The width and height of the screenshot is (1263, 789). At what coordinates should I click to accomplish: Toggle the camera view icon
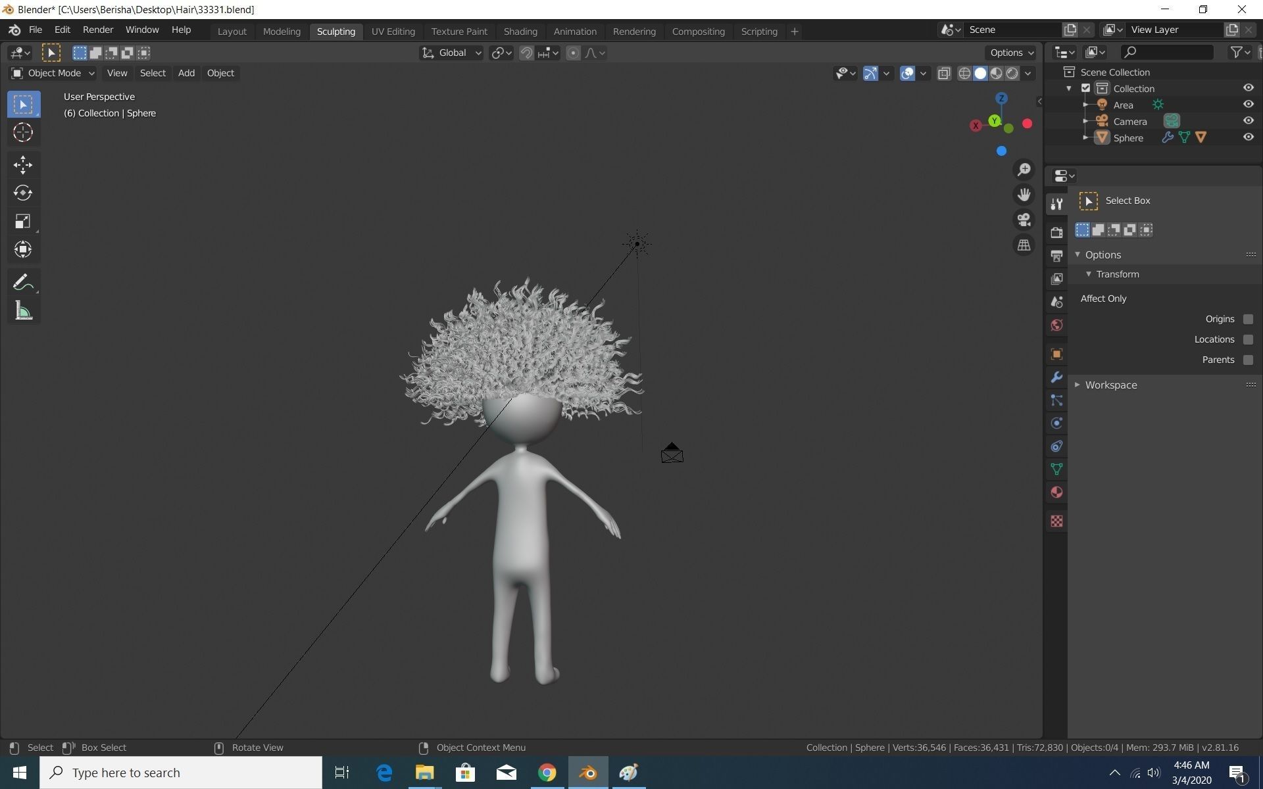[x=1024, y=220]
